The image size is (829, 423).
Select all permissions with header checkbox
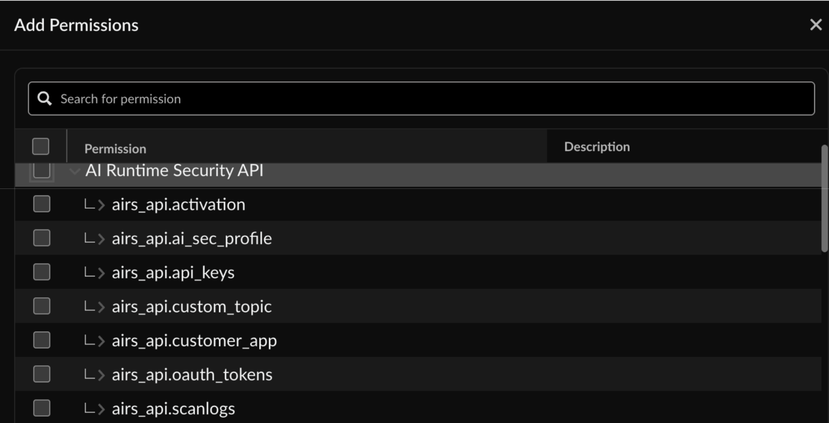point(40,146)
